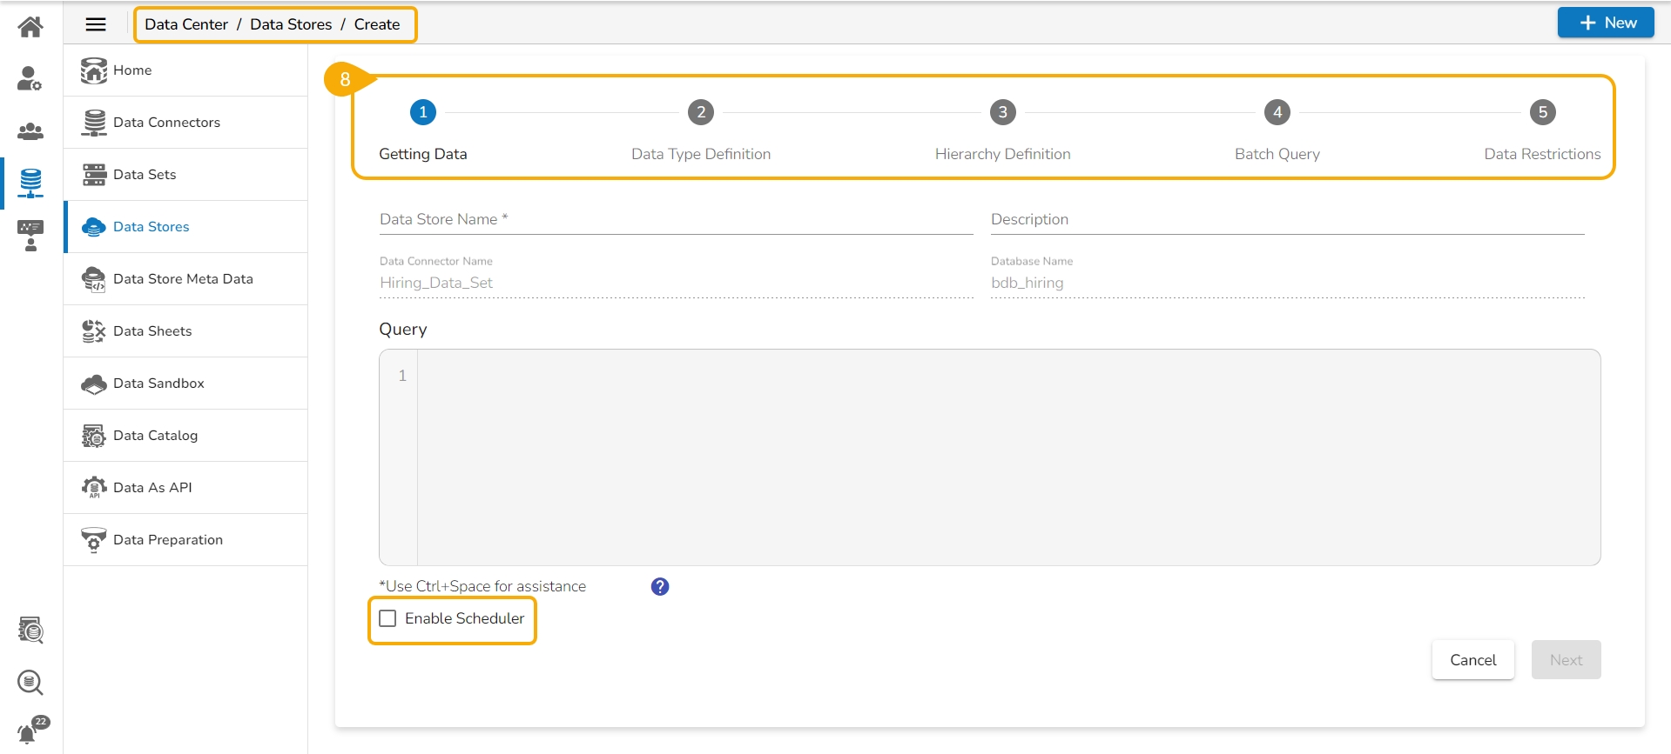This screenshot has width=1671, height=754.
Task: Click the Next button
Action: pyautogui.click(x=1566, y=660)
